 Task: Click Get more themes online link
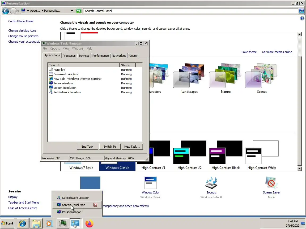point(277,52)
